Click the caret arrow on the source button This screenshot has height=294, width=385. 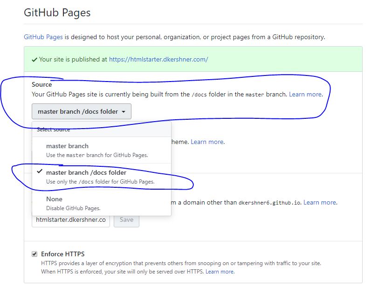point(124,112)
